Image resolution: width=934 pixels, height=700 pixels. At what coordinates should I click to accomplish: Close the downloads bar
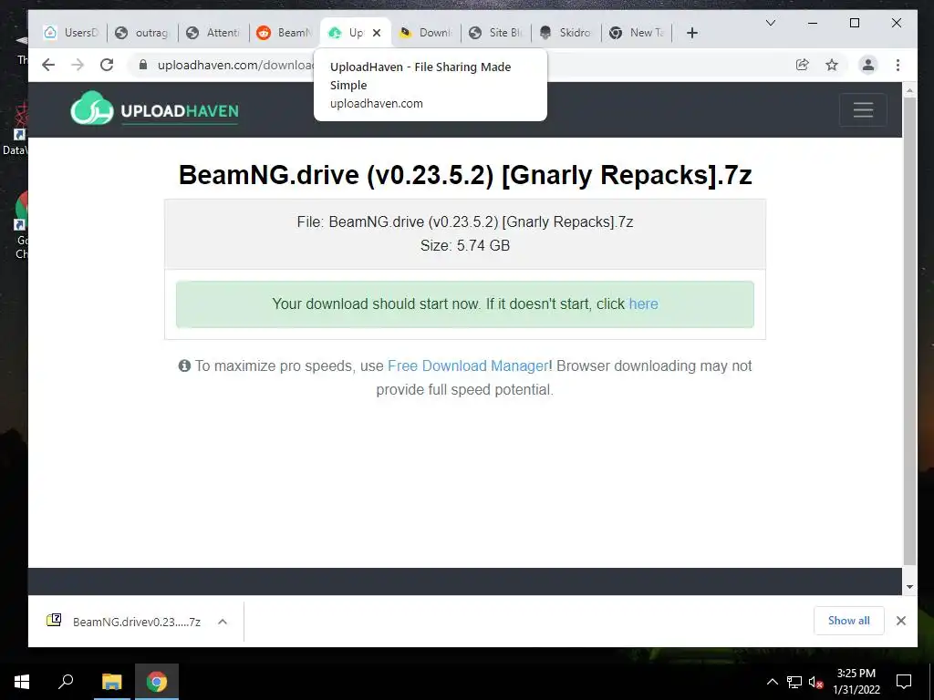[900, 621]
